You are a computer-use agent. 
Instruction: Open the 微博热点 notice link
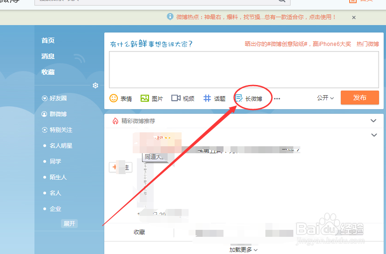point(256,17)
